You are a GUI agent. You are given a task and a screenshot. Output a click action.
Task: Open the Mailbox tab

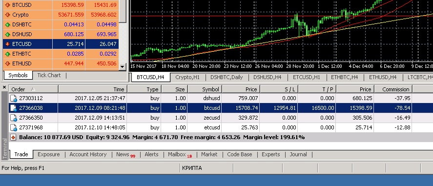(x=180, y=155)
